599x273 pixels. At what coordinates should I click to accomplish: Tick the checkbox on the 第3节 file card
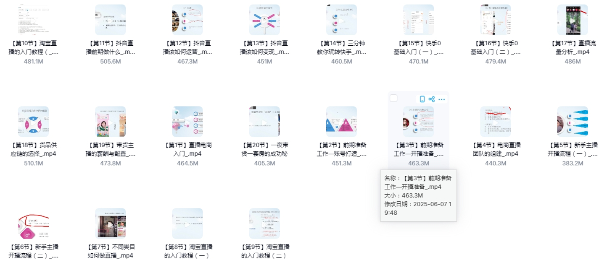(393, 98)
